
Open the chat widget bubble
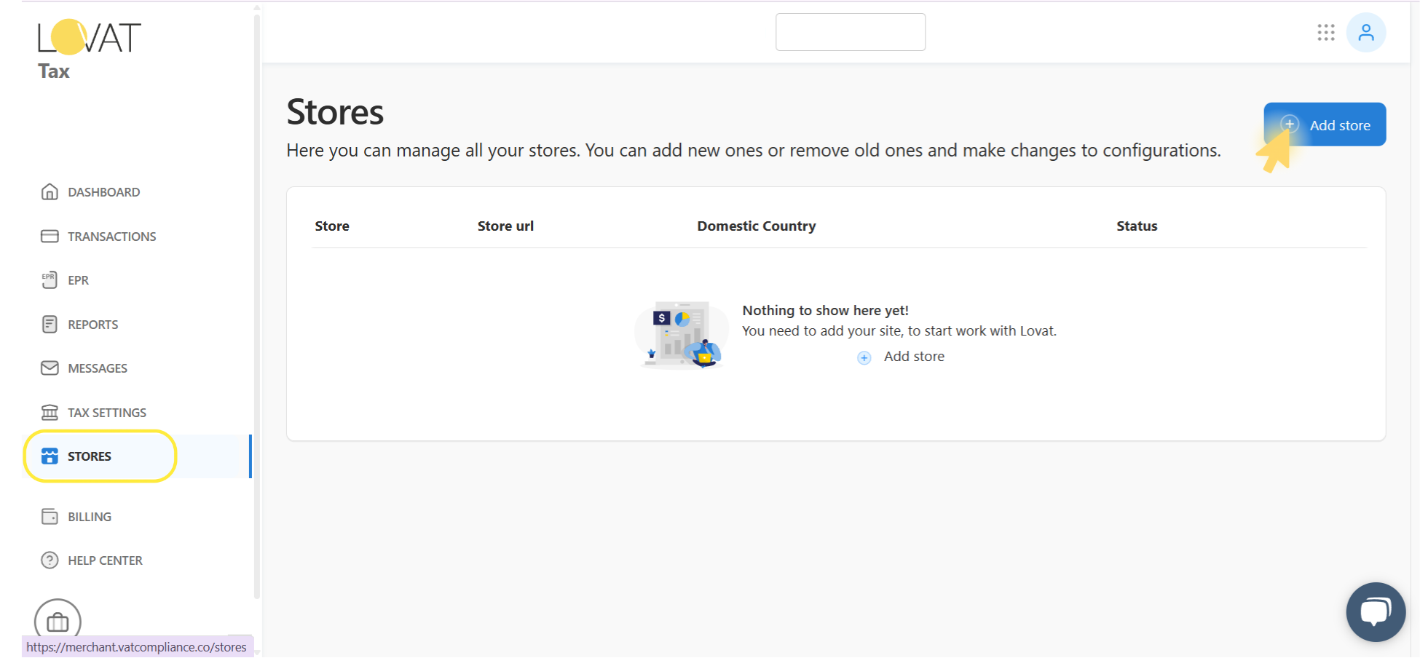click(x=1376, y=611)
